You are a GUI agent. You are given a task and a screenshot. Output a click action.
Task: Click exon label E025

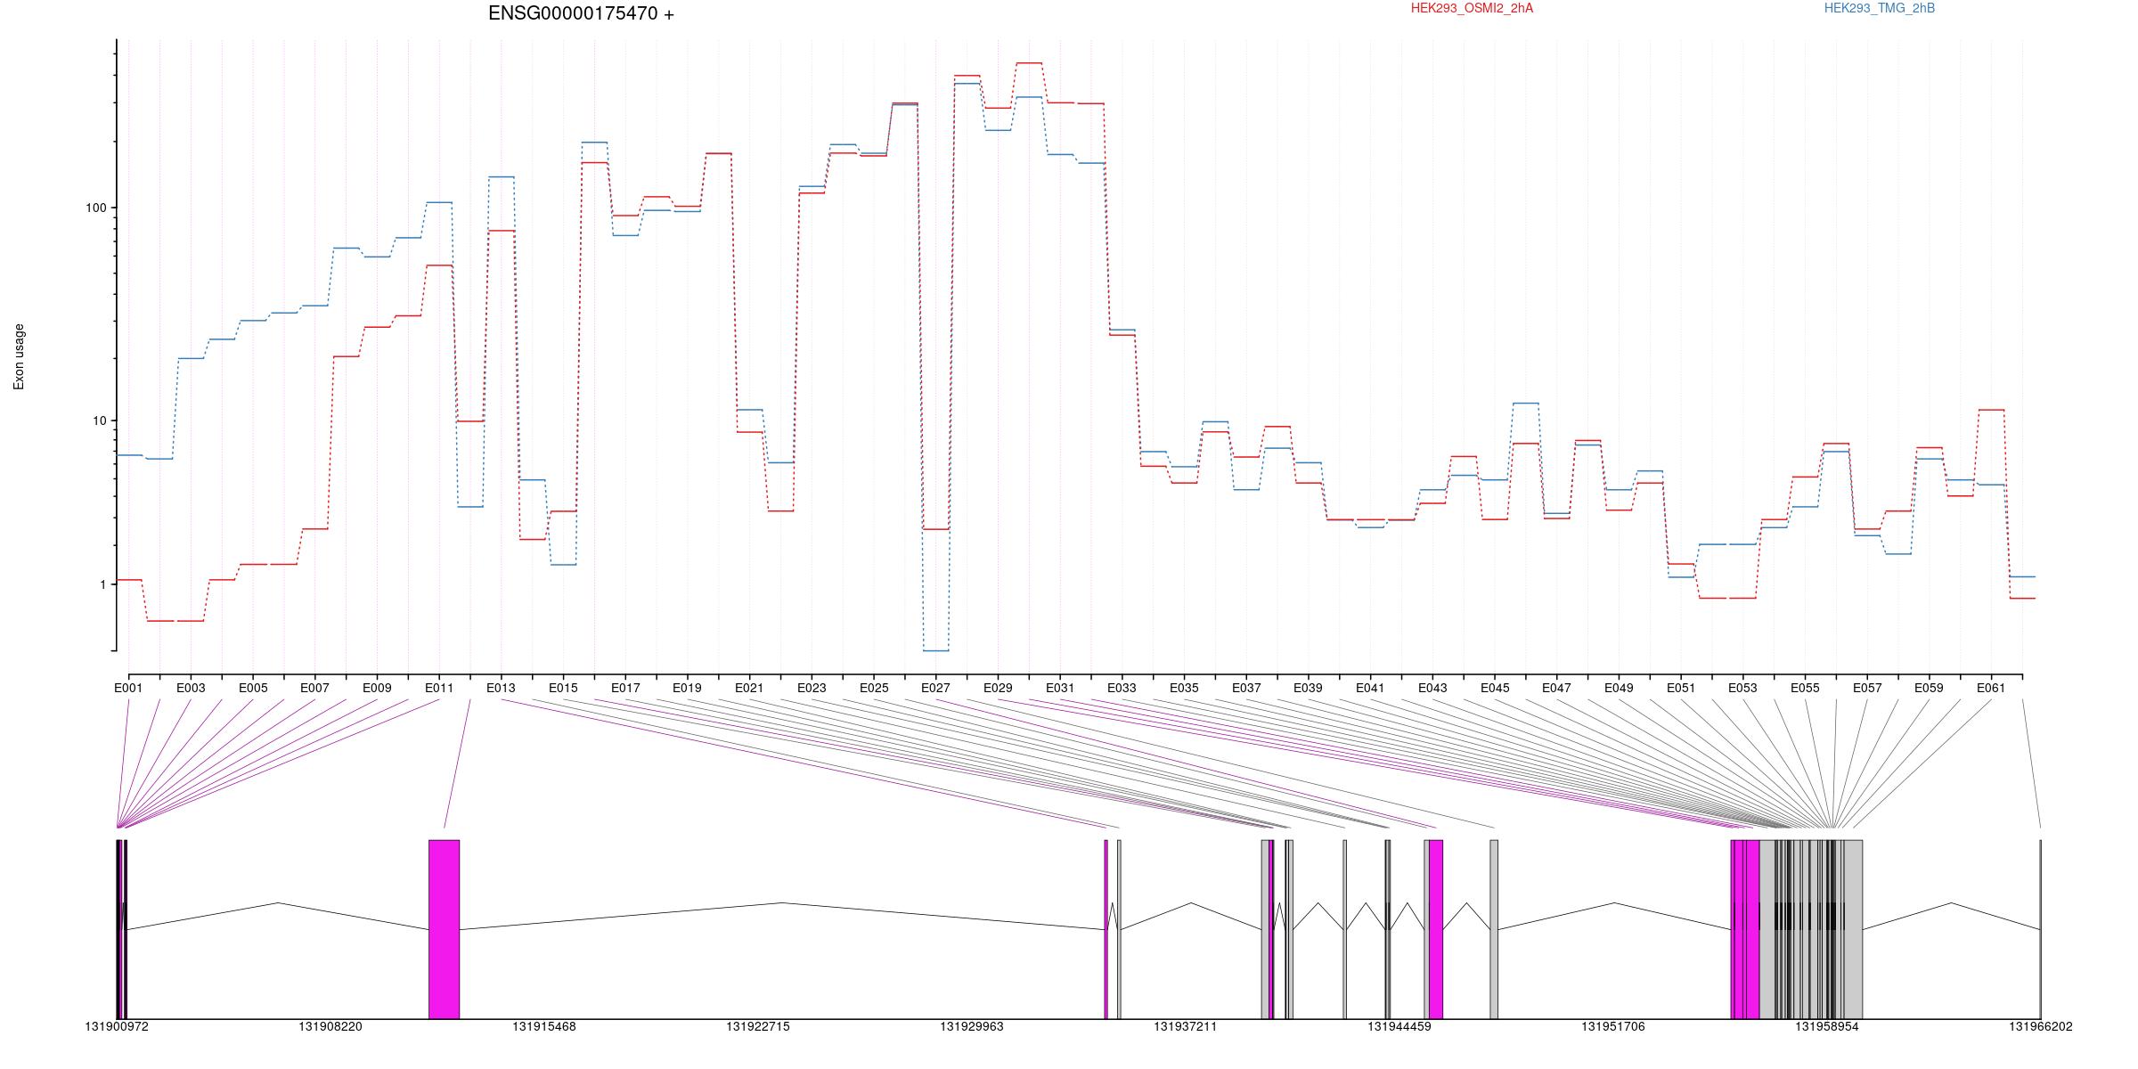pos(874,688)
